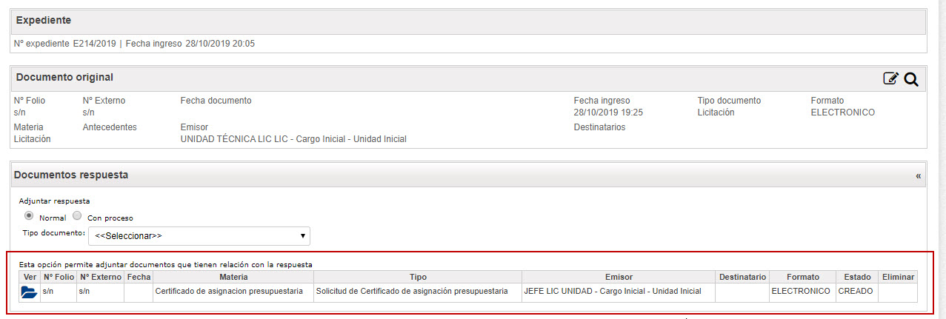Click the Estado column header
Image resolution: width=946 pixels, height=319 pixels.
click(x=857, y=277)
